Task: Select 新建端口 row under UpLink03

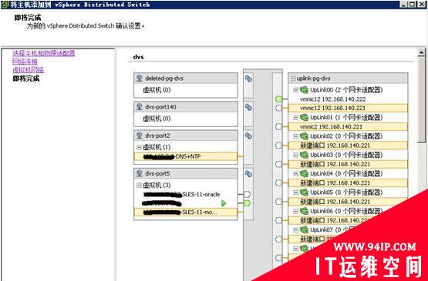Action: click(x=348, y=164)
